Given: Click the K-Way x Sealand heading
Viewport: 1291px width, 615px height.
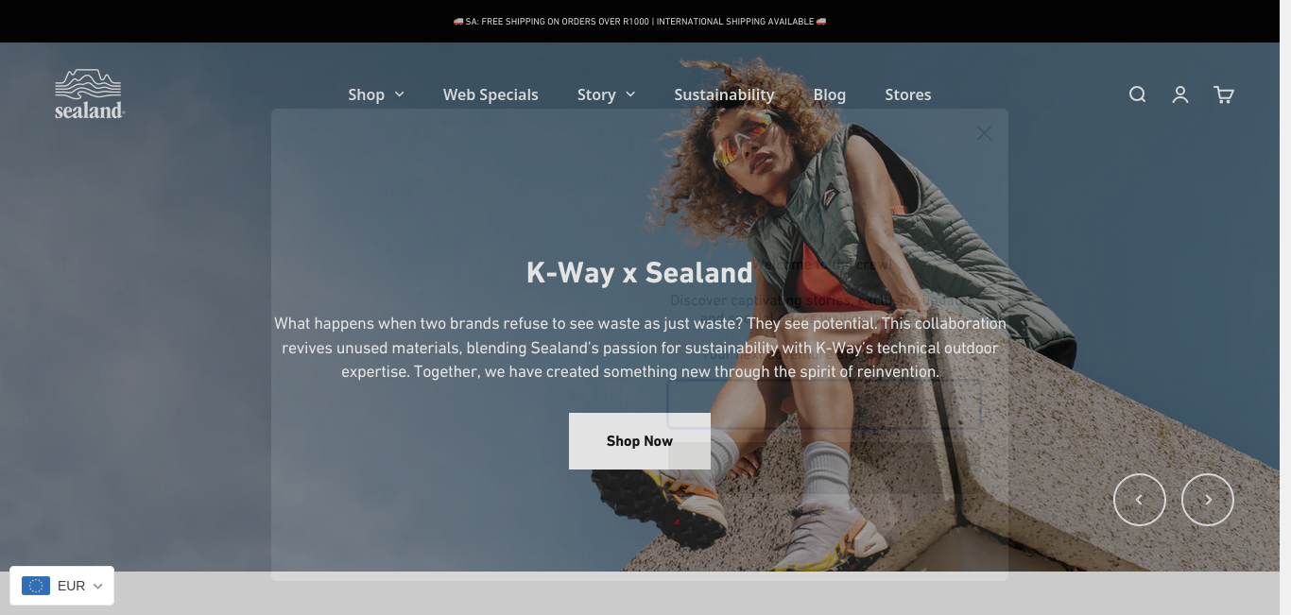Looking at the screenshot, I should click(x=640, y=273).
